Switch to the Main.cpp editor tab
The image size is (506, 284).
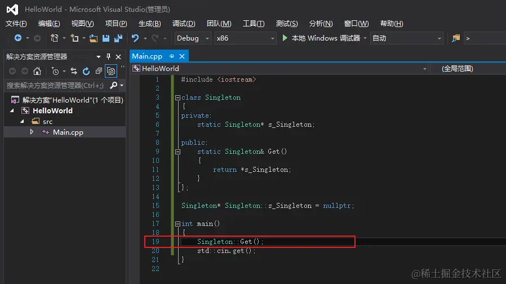(x=147, y=56)
